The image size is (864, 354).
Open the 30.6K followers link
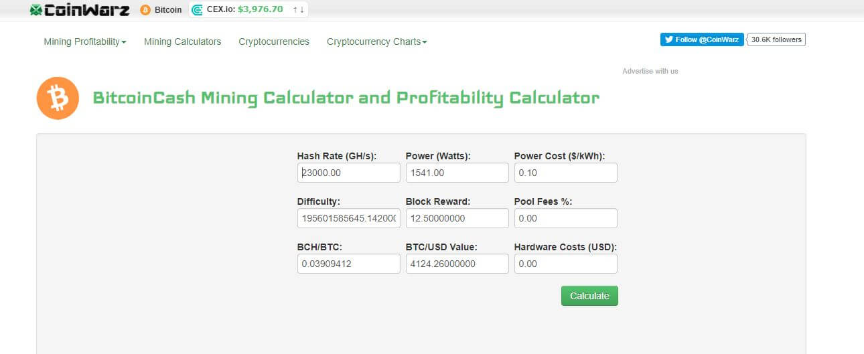[x=776, y=39]
